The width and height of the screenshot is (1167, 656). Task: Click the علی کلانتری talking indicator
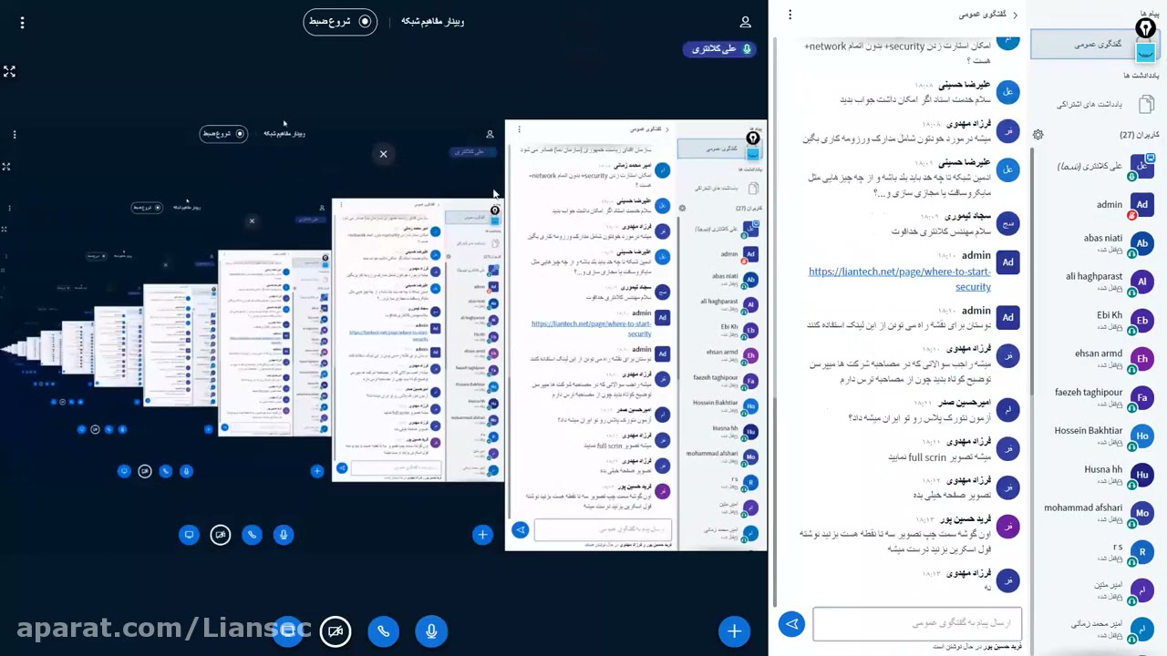tap(718, 49)
